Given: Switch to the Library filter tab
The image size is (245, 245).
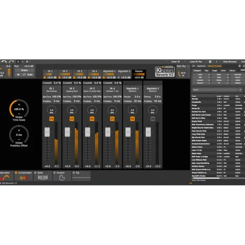Looking at the screenshot, I should click(232, 70).
